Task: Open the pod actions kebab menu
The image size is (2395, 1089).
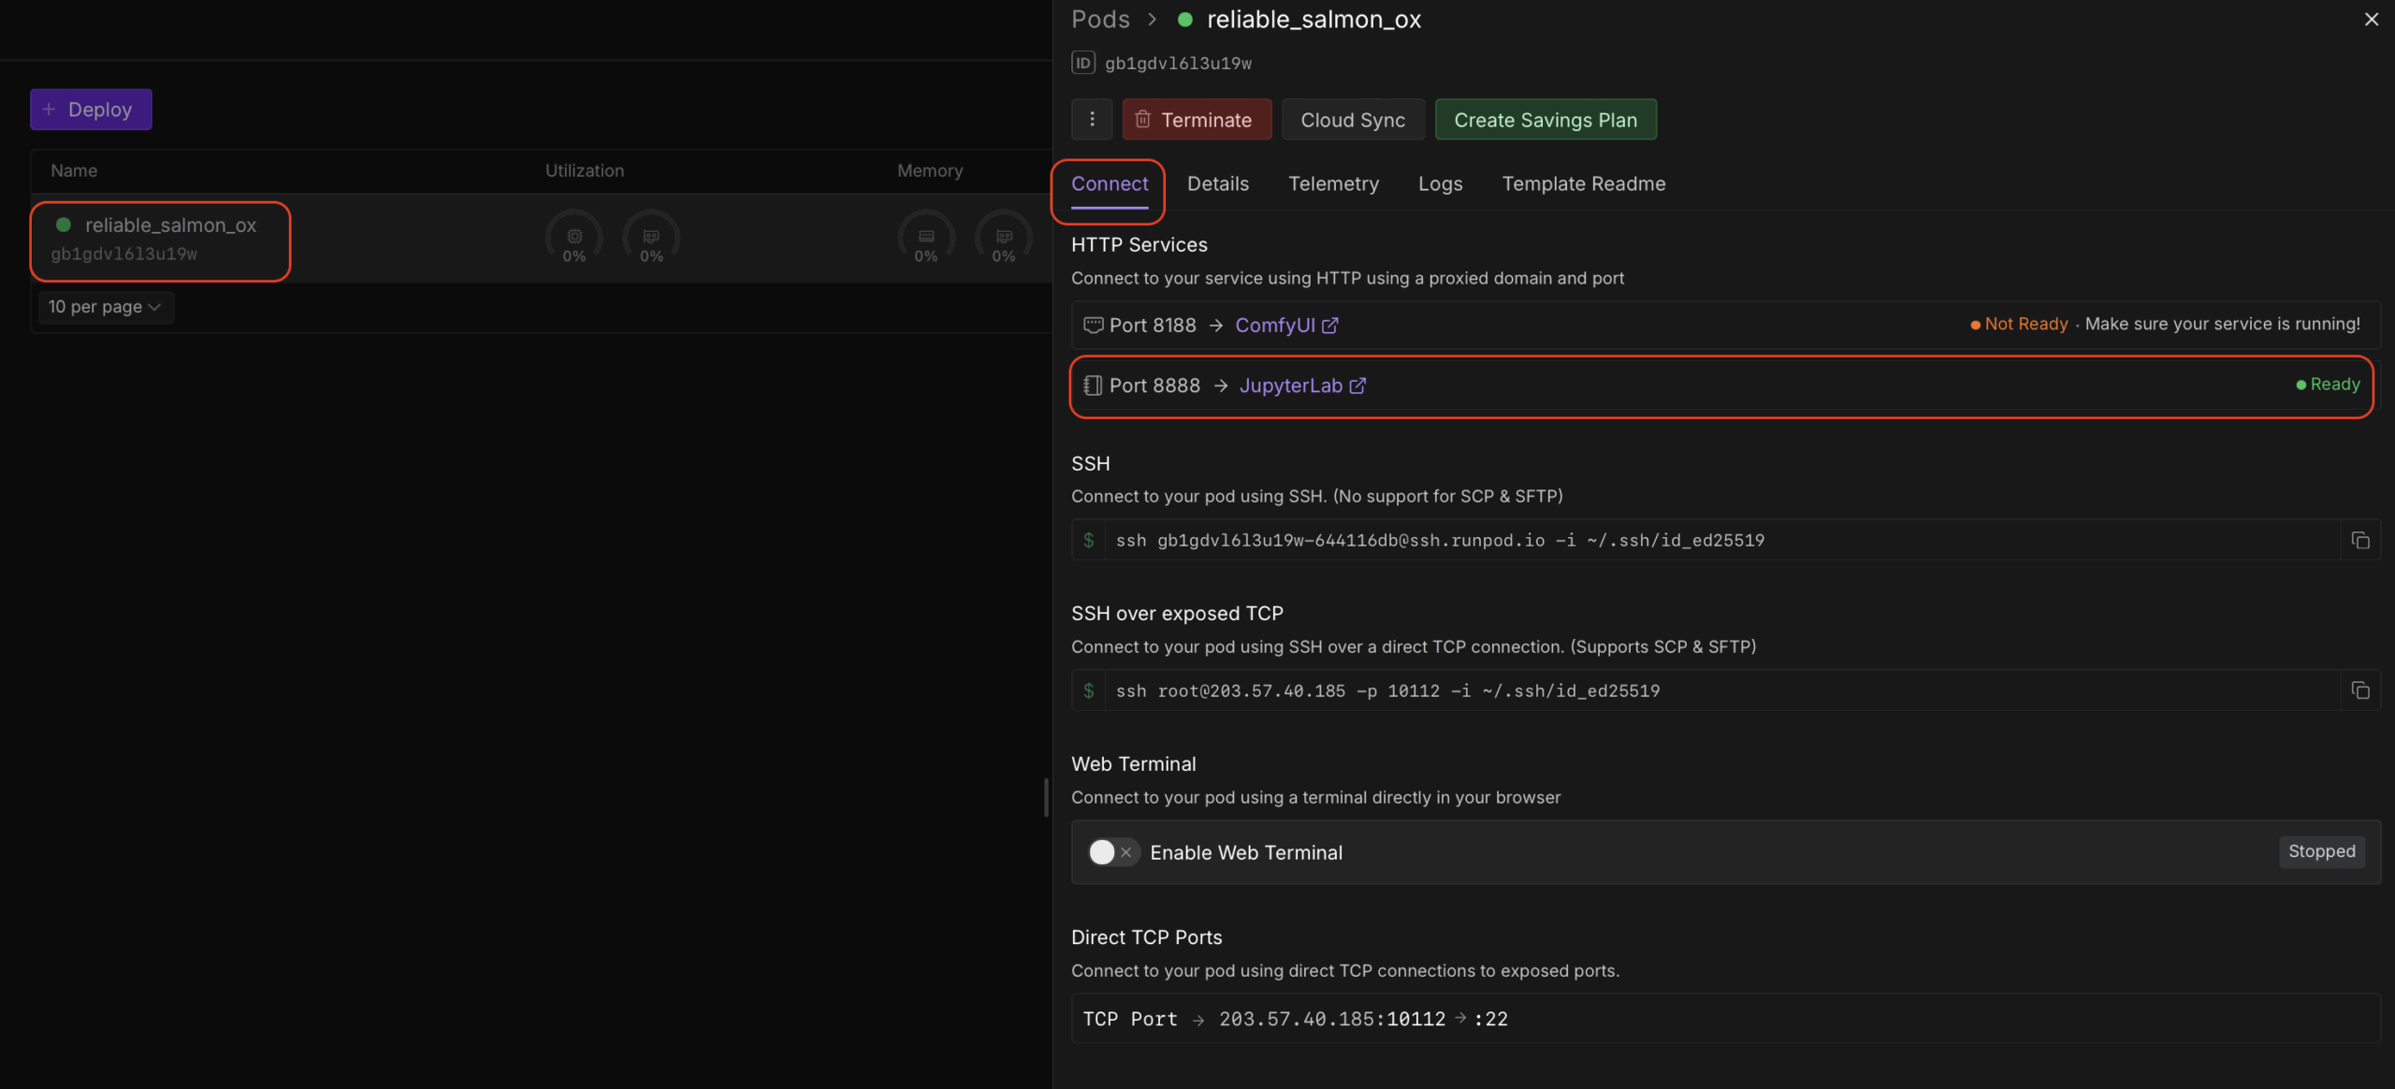Action: coord(1091,119)
